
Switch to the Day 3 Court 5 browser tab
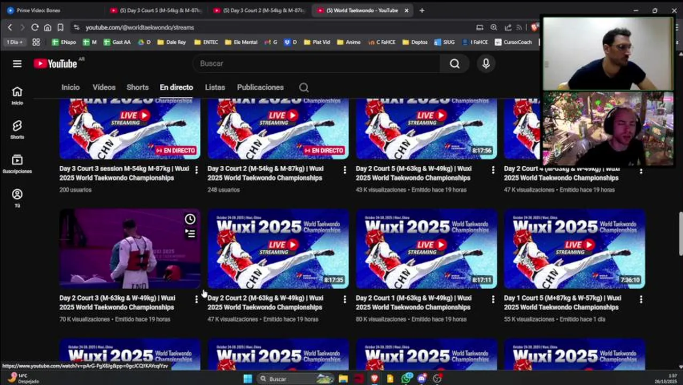click(155, 10)
